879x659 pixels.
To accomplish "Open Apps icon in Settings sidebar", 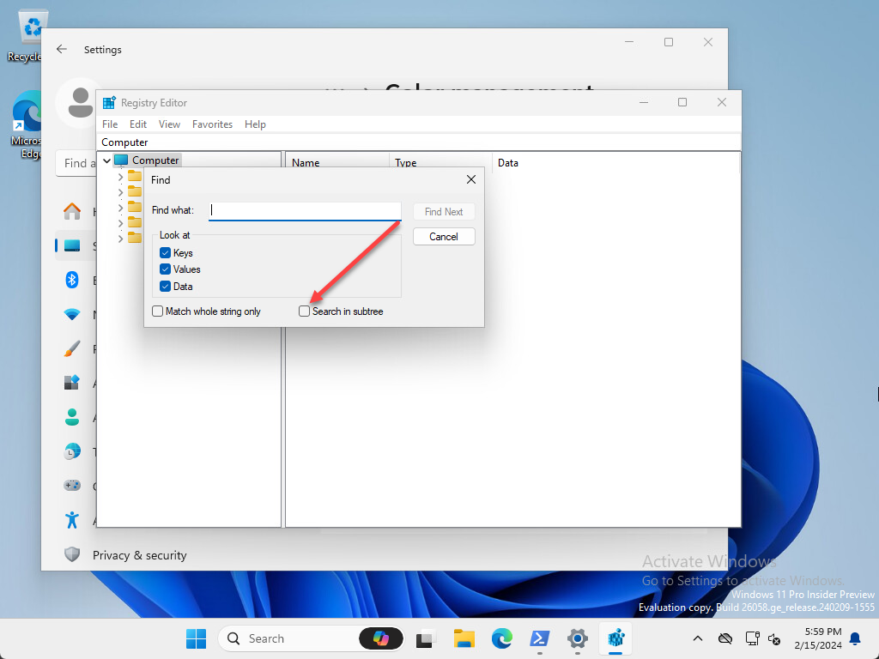I will [72, 383].
